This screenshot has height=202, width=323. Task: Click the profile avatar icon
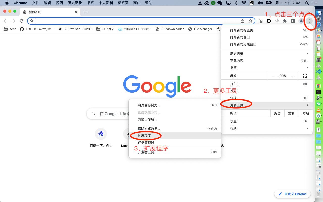(301, 21)
